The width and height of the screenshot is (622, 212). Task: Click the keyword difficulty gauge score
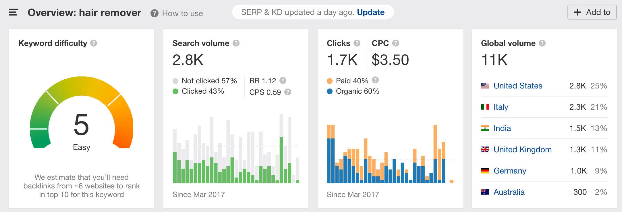coord(82,125)
